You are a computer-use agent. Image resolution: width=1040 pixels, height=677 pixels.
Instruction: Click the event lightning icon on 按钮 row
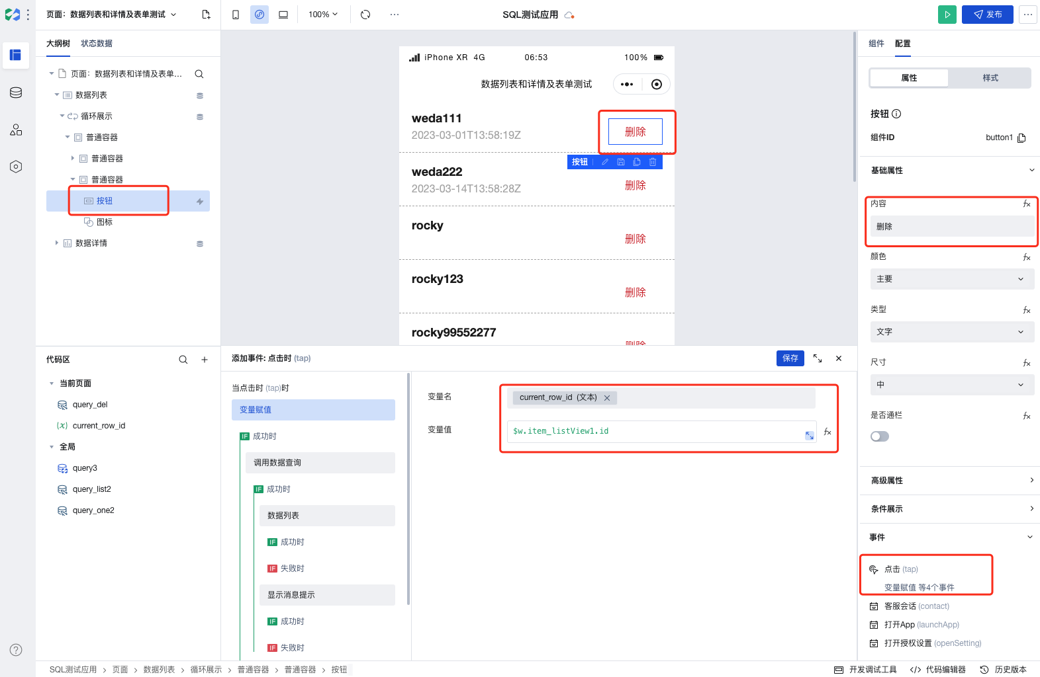tap(200, 202)
